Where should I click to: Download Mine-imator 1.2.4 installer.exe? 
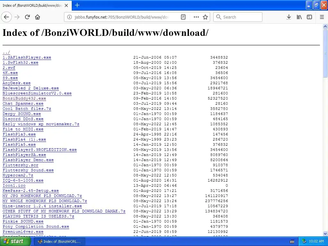42,206
